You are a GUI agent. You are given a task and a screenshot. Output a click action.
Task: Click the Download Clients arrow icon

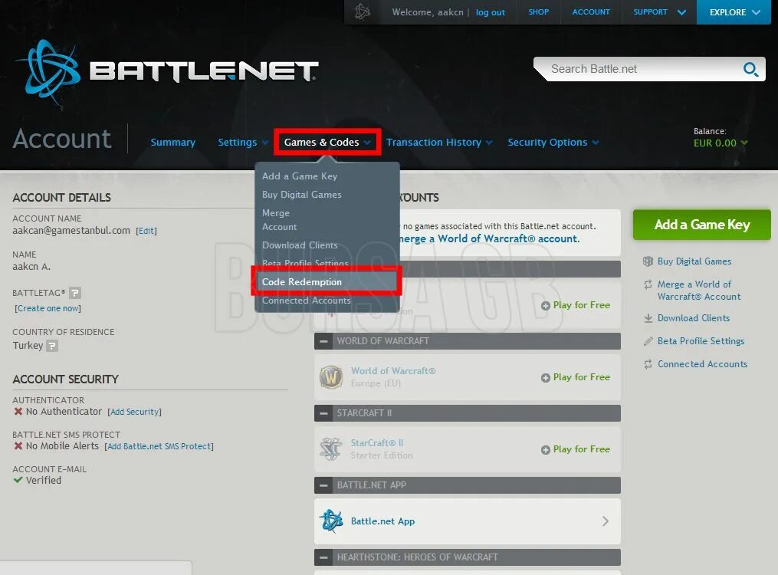pyautogui.click(x=648, y=318)
